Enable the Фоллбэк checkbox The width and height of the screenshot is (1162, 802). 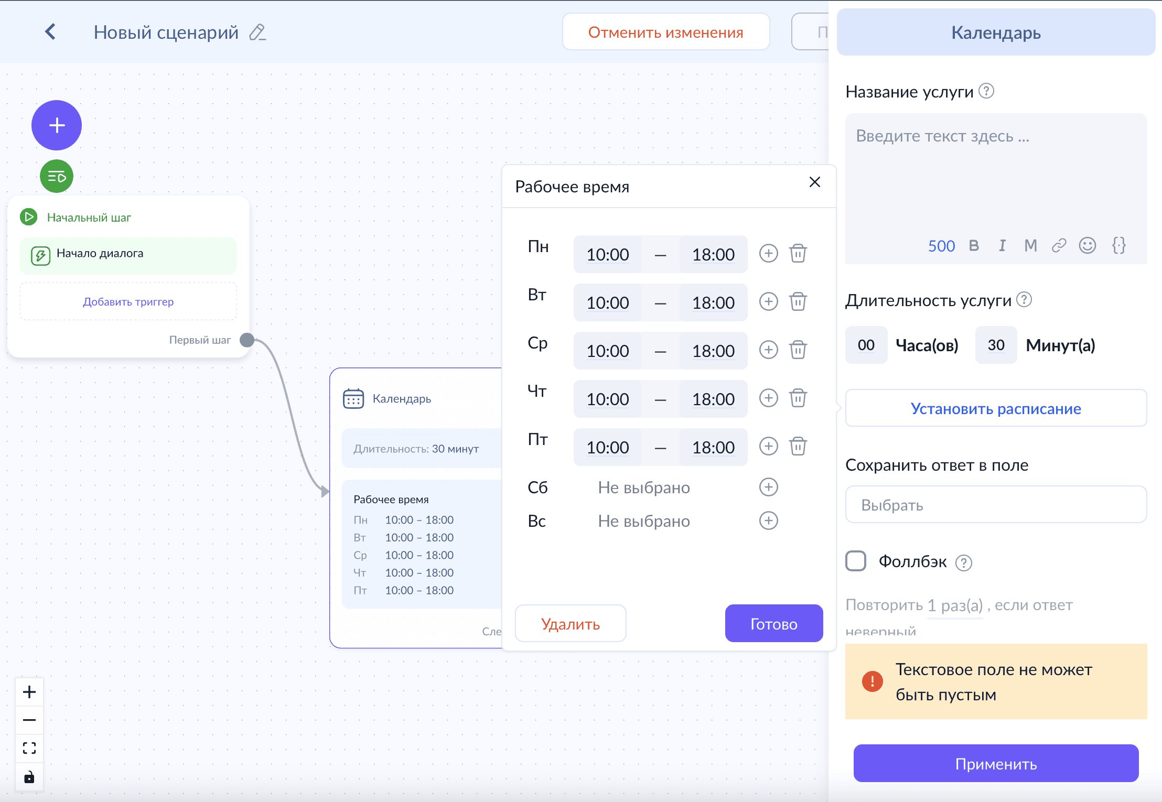pyautogui.click(x=856, y=561)
